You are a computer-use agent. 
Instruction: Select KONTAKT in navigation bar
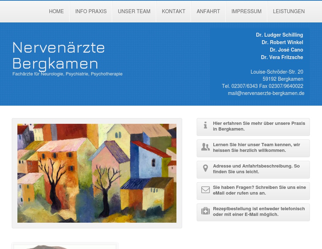point(174,11)
